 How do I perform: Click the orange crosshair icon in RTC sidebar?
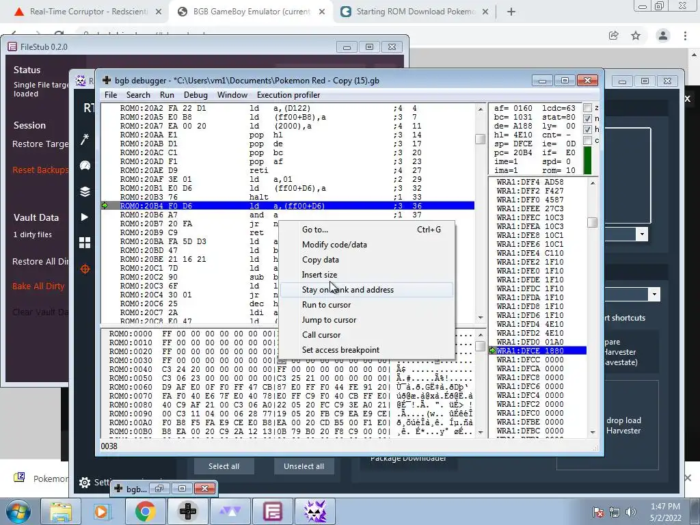click(85, 269)
